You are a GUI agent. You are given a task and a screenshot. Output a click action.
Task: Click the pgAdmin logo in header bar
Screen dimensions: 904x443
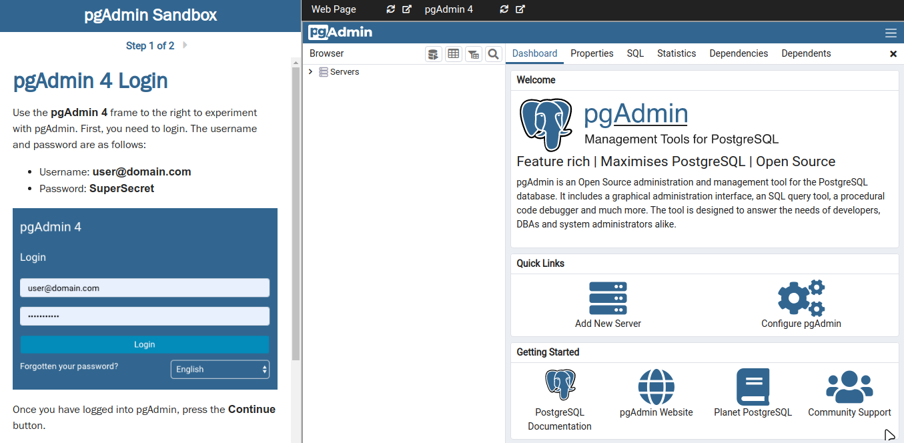[340, 32]
